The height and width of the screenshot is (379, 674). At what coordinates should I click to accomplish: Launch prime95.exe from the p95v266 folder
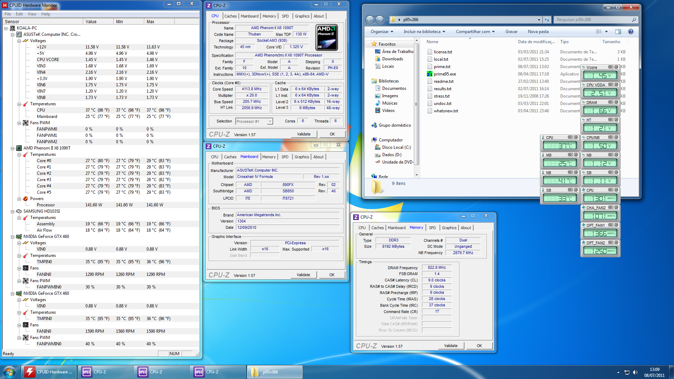point(445,74)
